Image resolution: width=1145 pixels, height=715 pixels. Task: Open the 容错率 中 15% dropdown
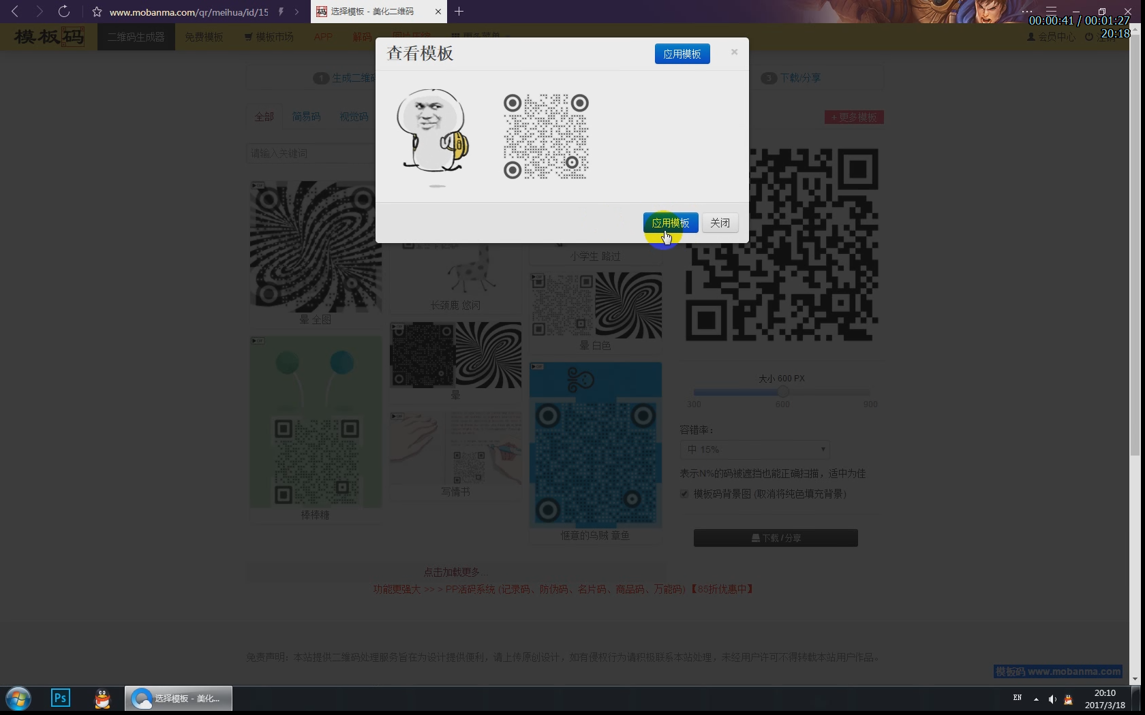(754, 449)
